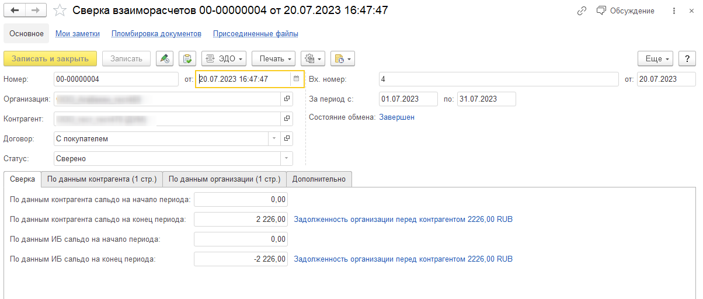Open calendar picker in the date field
Viewport: 703px width, 299px height.
(x=296, y=79)
